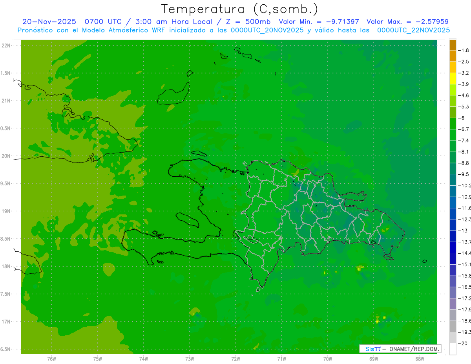Click the "18N" latitude axis label
The width and height of the screenshot is (471, 364).
(6, 267)
